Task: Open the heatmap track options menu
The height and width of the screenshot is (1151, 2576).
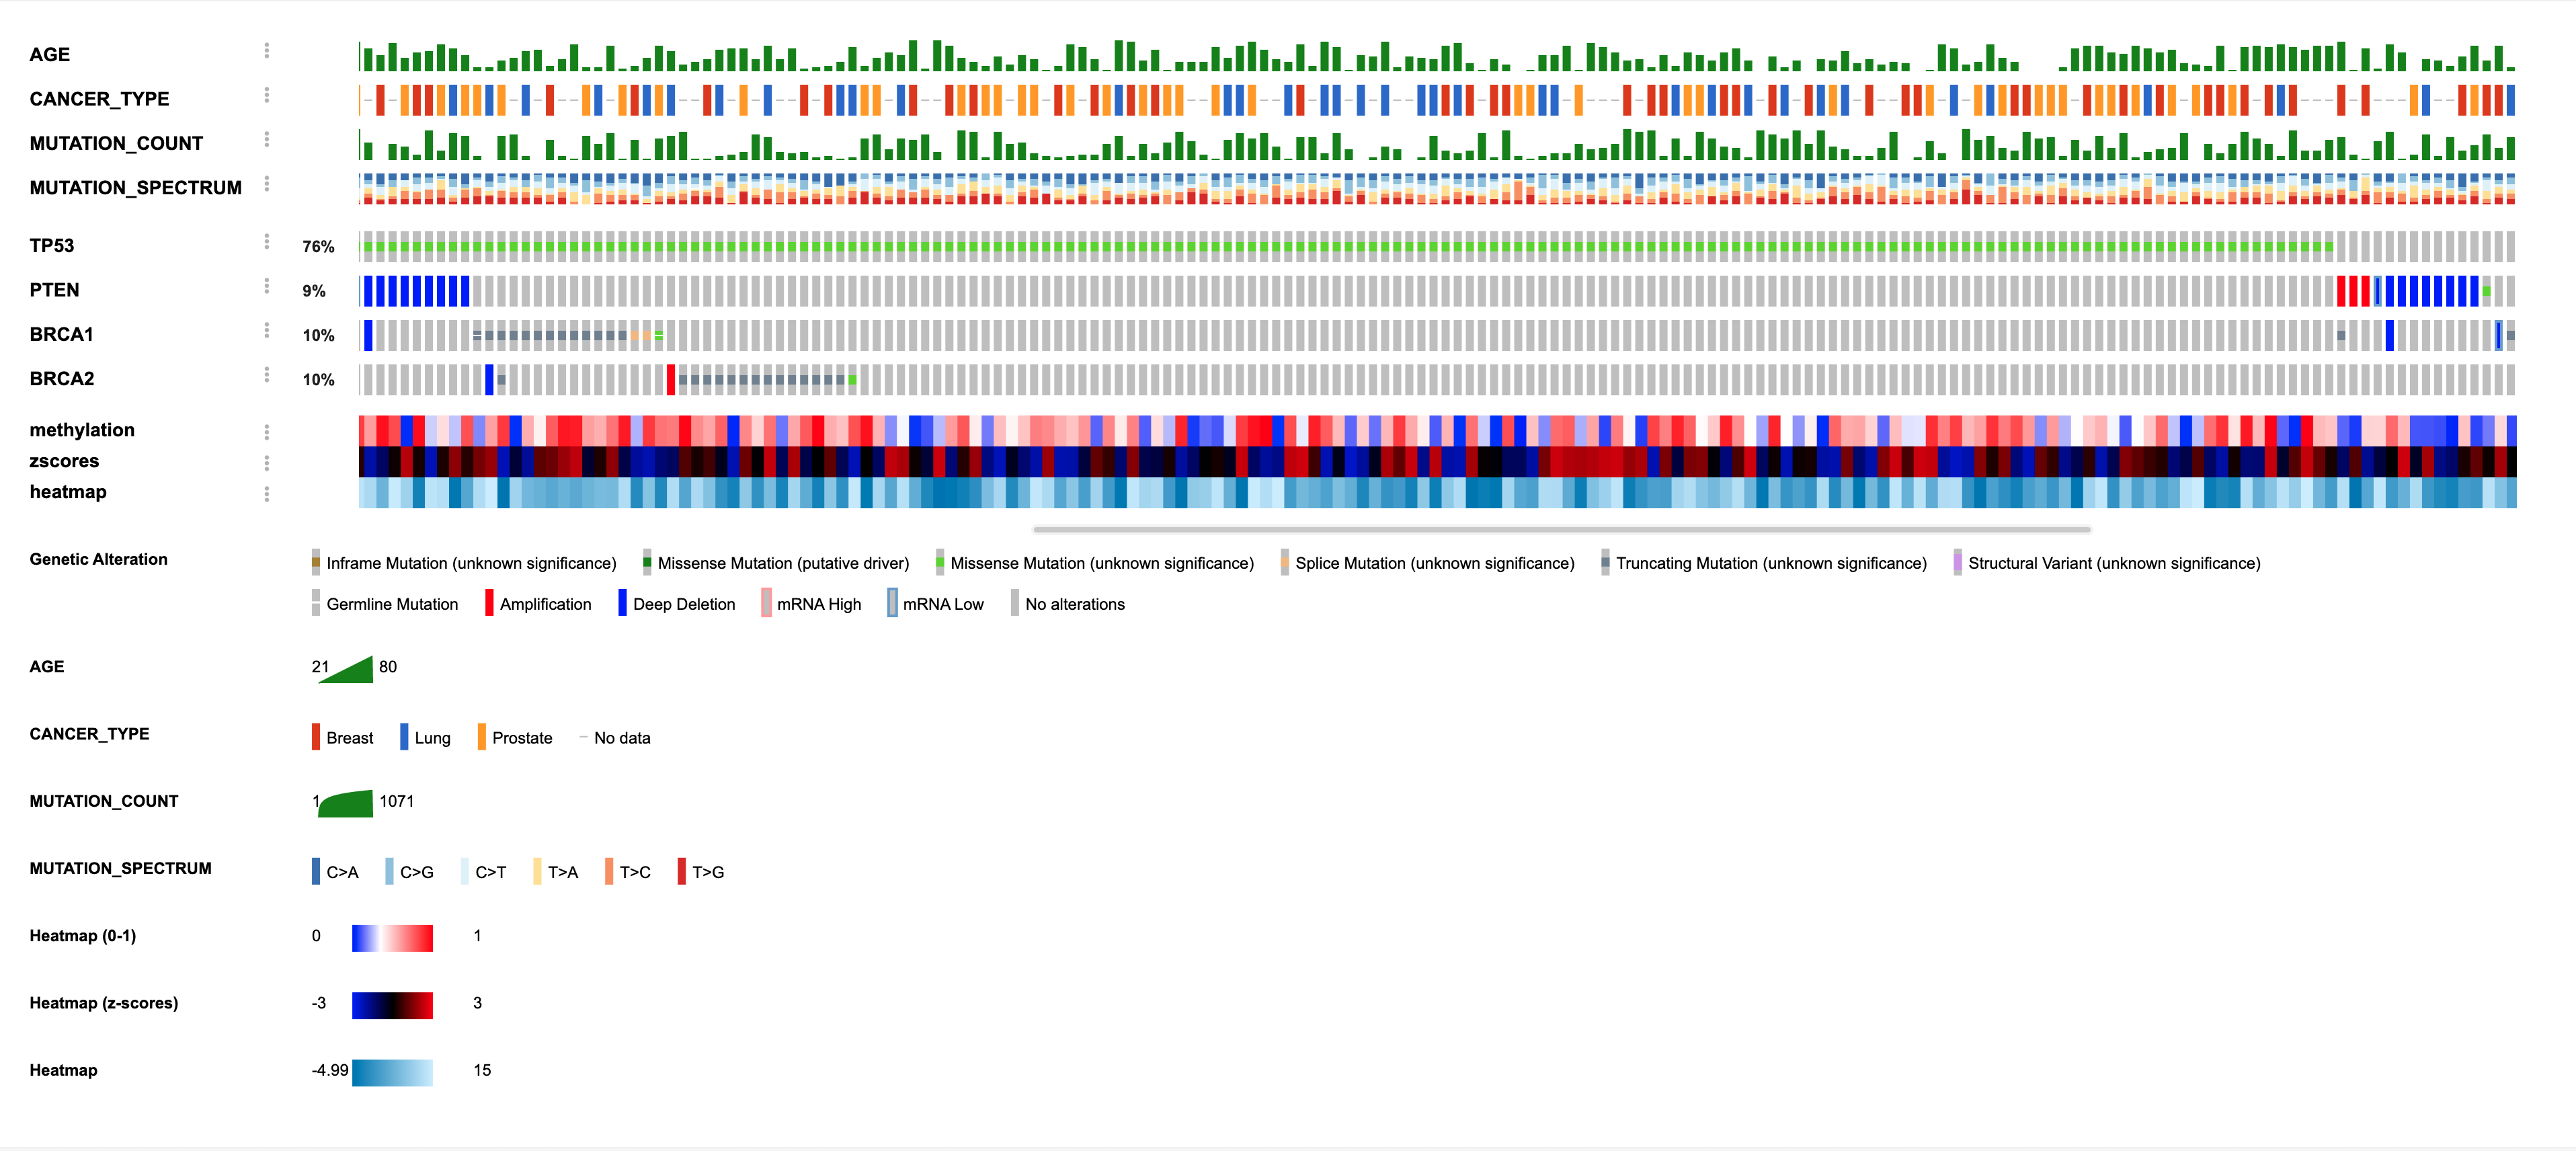Action: pos(266,494)
